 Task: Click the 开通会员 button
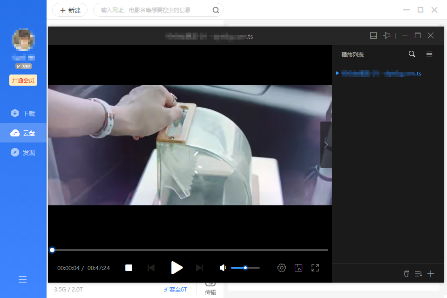[x=23, y=80]
